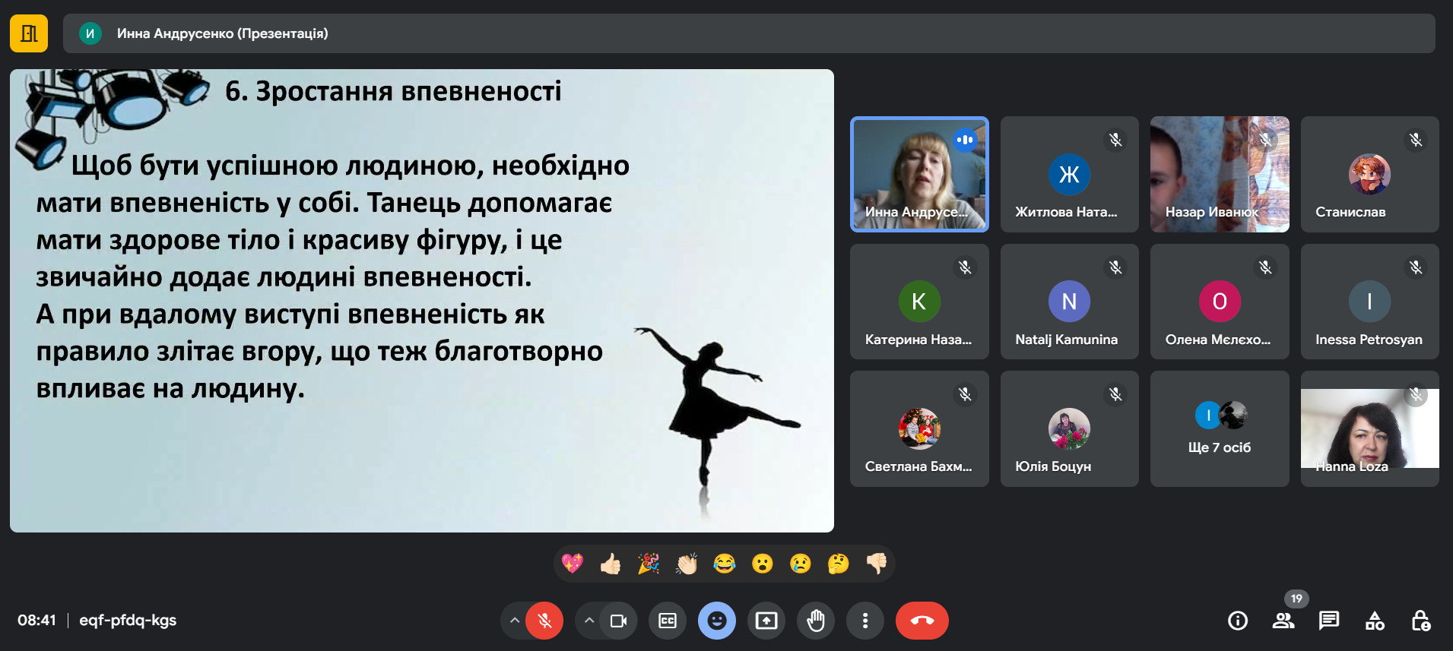Send the thumbs down reaction
This screenshot has width=1453, height=651.
pyautogui.click(x=876, y=564)
